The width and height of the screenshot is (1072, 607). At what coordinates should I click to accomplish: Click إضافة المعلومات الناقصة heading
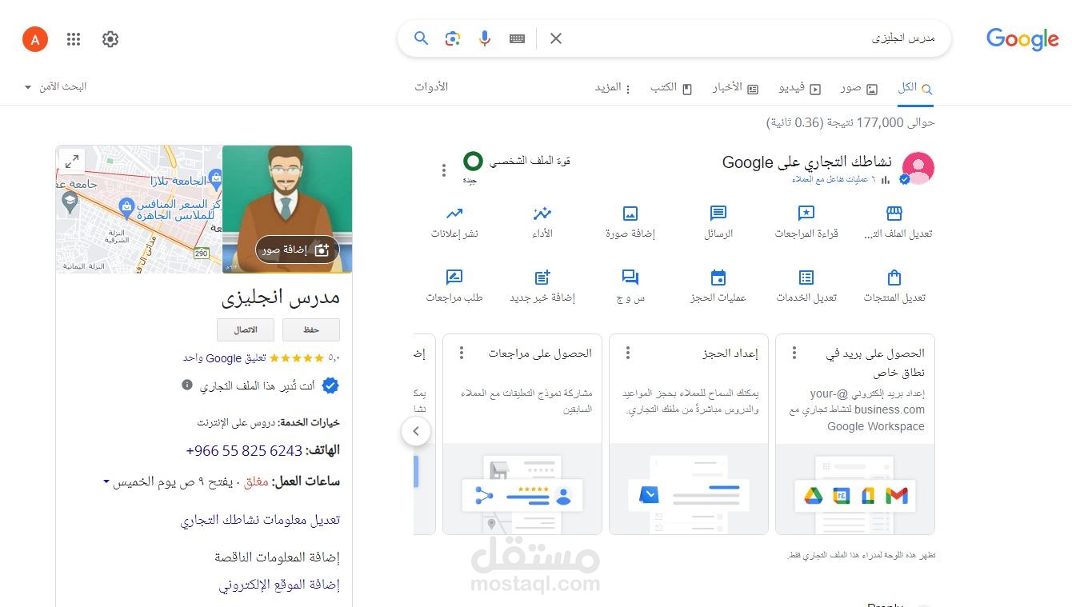pos(277,557)
